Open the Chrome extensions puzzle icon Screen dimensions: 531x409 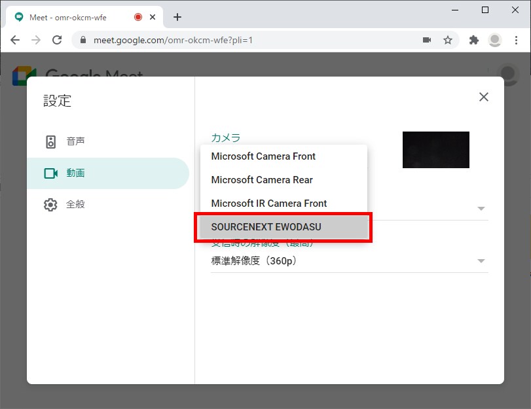474,40
